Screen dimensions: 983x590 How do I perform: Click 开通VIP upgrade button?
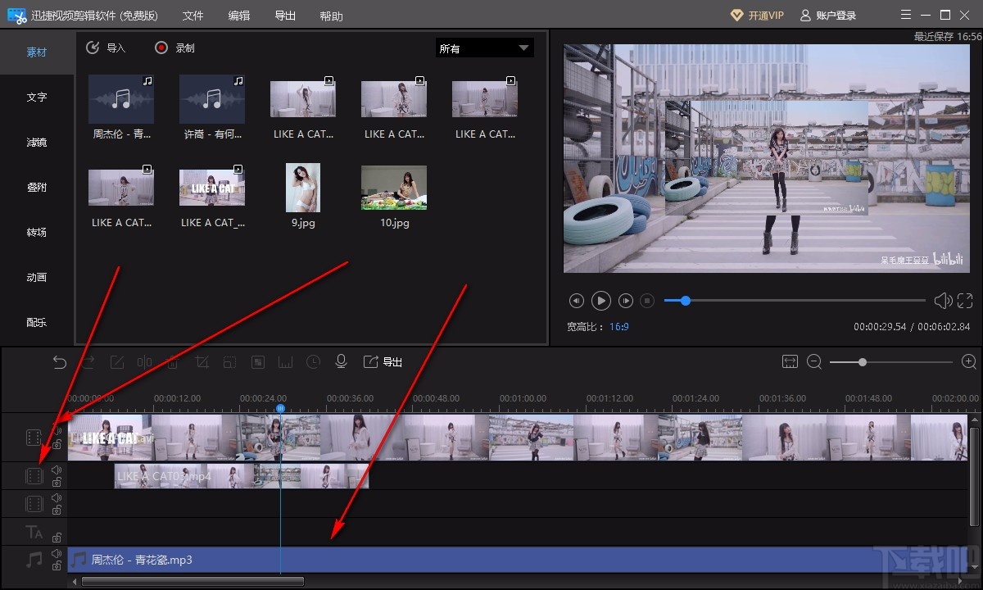tap(756, 16)
